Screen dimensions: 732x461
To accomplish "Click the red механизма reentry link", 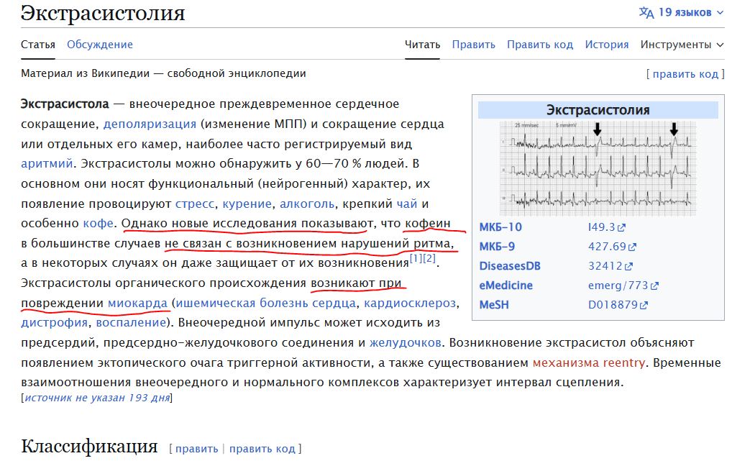I will click(589, 363).
